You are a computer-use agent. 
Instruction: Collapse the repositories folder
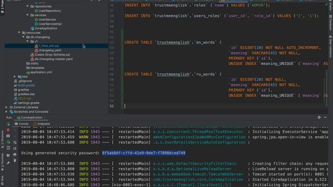click(28, 6)
